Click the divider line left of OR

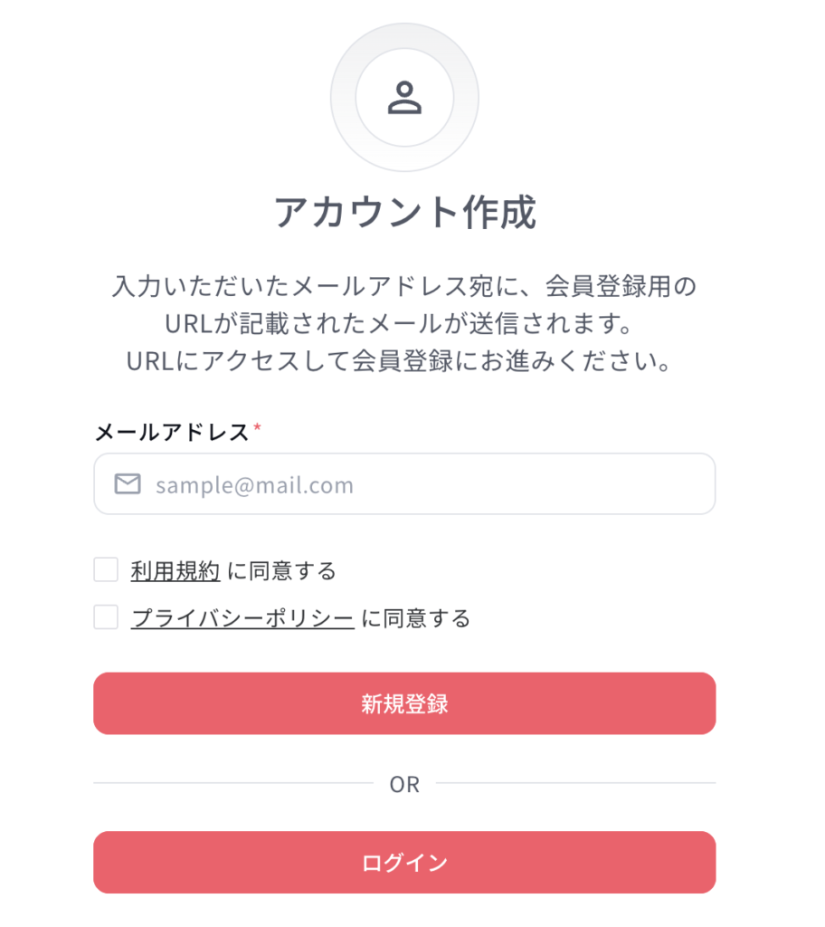pos(233,783)
